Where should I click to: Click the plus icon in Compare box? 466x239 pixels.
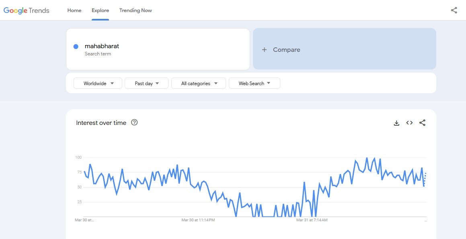(264, 50)
